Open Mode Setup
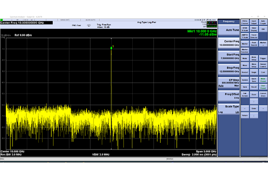268x178 pixels. pyautogui.click(x=254, y=58)
